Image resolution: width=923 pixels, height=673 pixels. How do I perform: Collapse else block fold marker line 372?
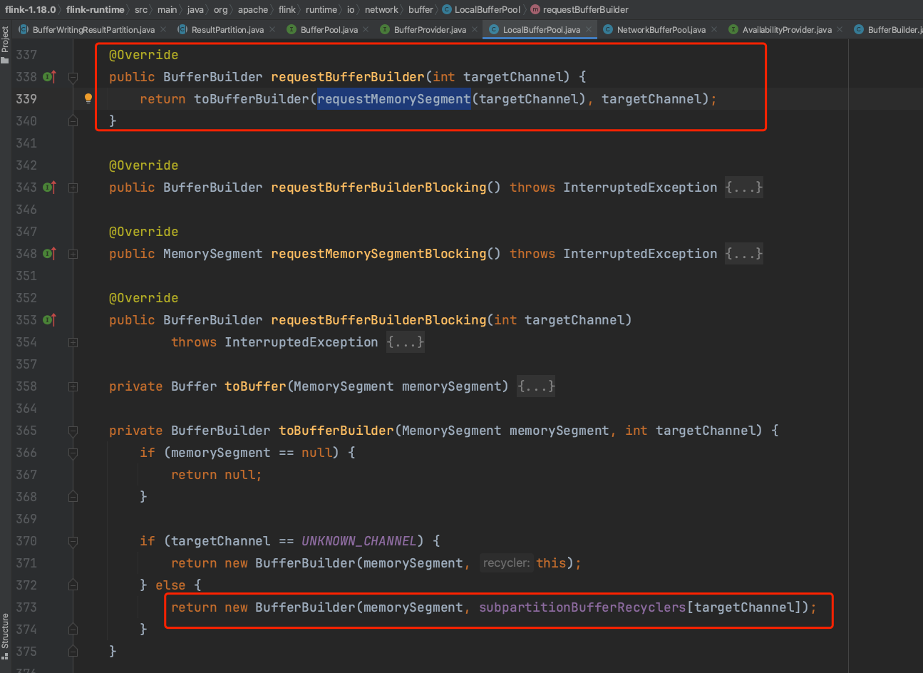coord(73,585)
